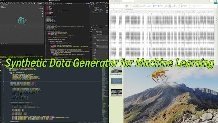Toggle the Task Window checkbox
Viewport: 218px width, 123px height.
161,7
